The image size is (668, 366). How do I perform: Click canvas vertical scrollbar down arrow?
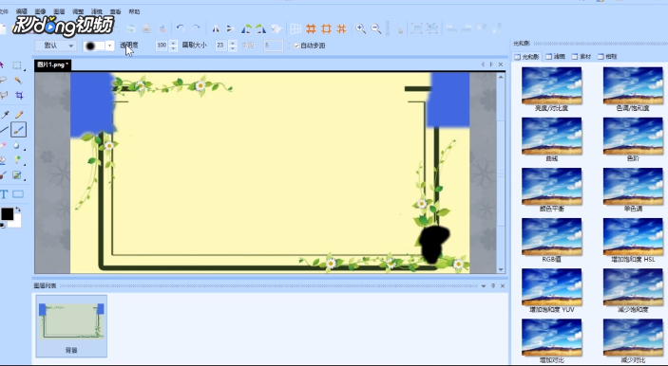coord(501,269)
